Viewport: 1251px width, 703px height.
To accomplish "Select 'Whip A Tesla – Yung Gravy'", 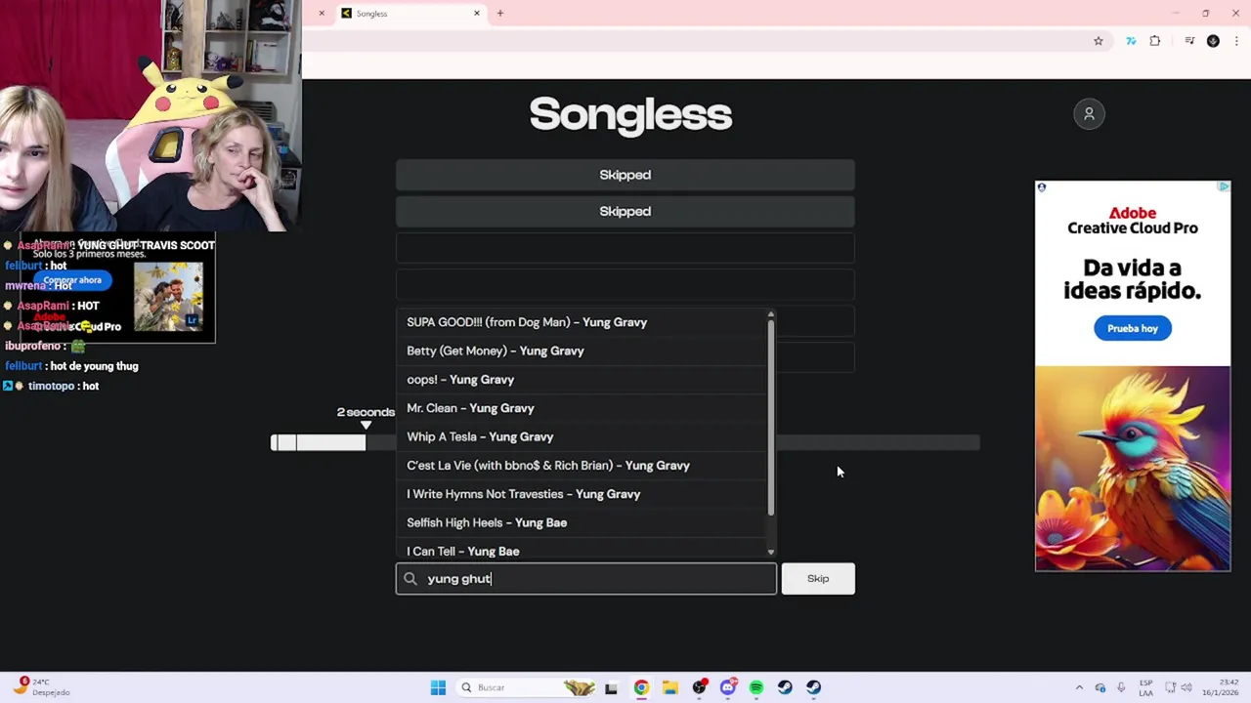I will click(582, 436).
